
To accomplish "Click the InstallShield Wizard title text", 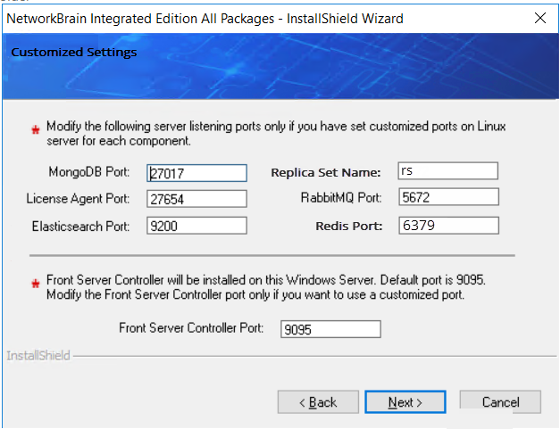I will [205, 18].
